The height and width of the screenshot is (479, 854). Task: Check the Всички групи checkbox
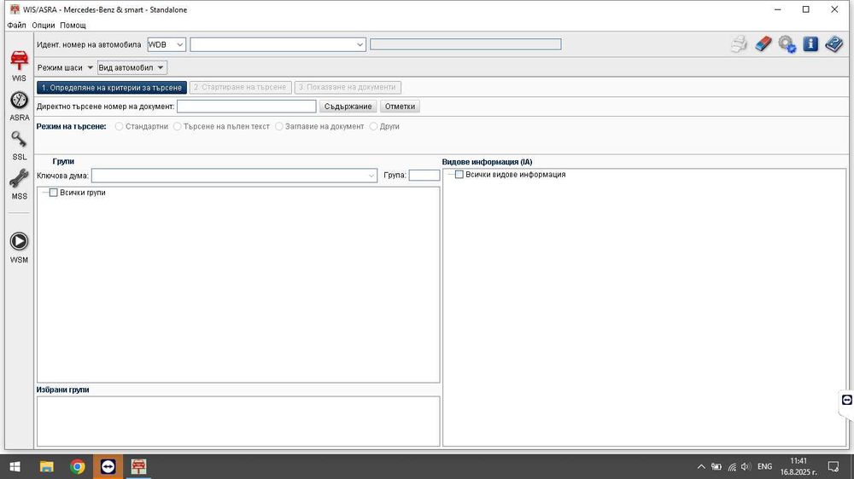(53, 193)
